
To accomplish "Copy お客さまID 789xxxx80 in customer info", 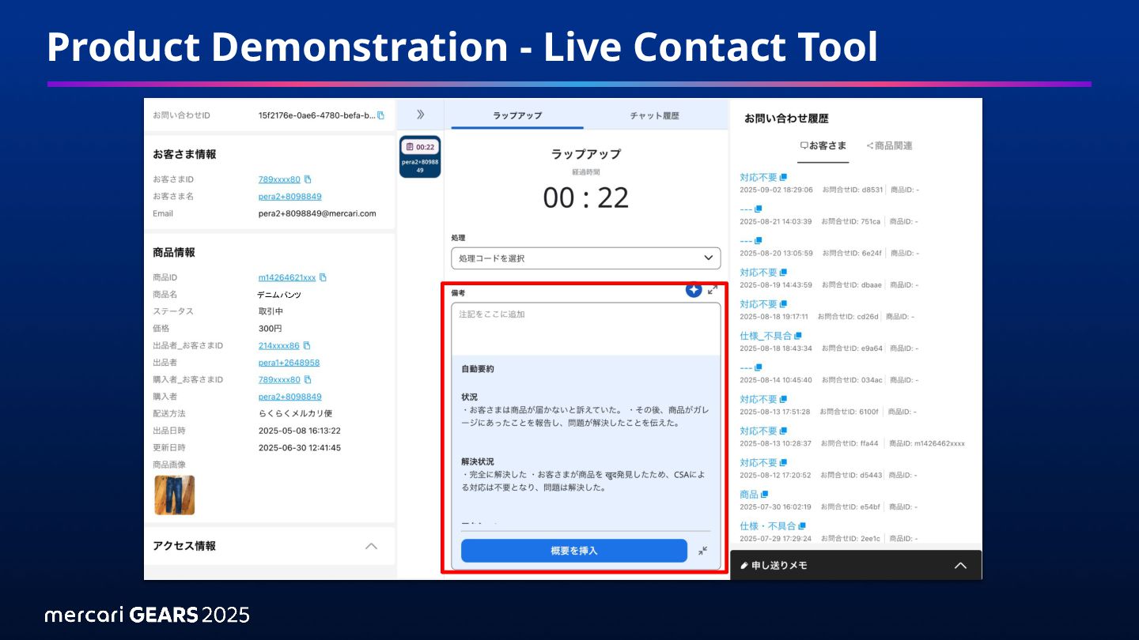I will [308, 179].
